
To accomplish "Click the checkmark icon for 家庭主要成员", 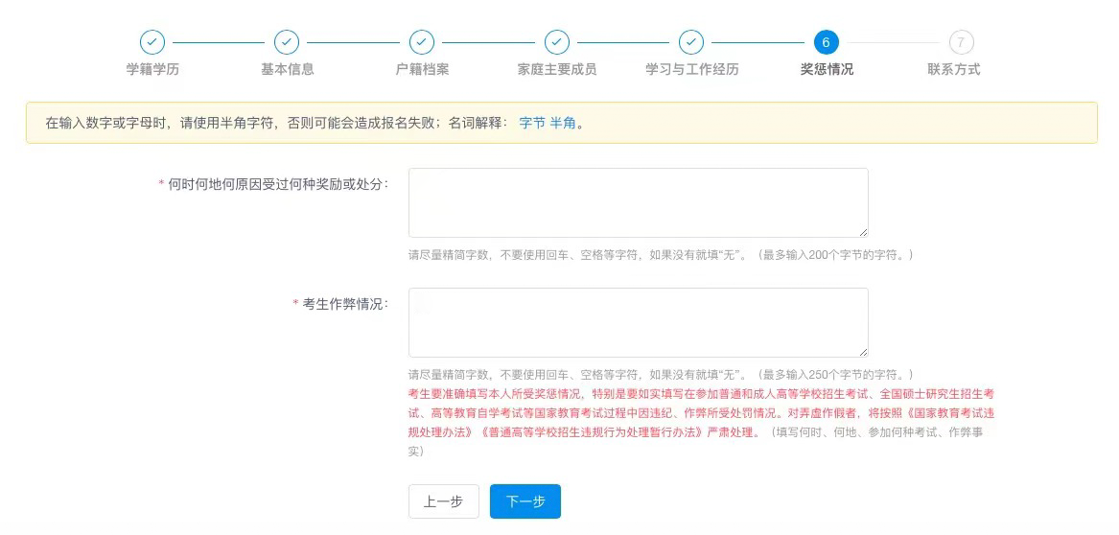I will pyautogui.click(x=557, y=42).
